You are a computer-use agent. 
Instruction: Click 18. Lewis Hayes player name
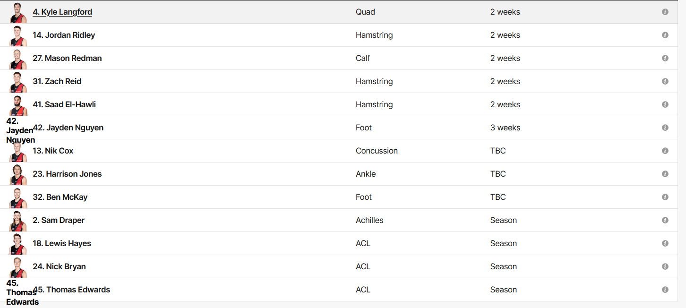62,243
